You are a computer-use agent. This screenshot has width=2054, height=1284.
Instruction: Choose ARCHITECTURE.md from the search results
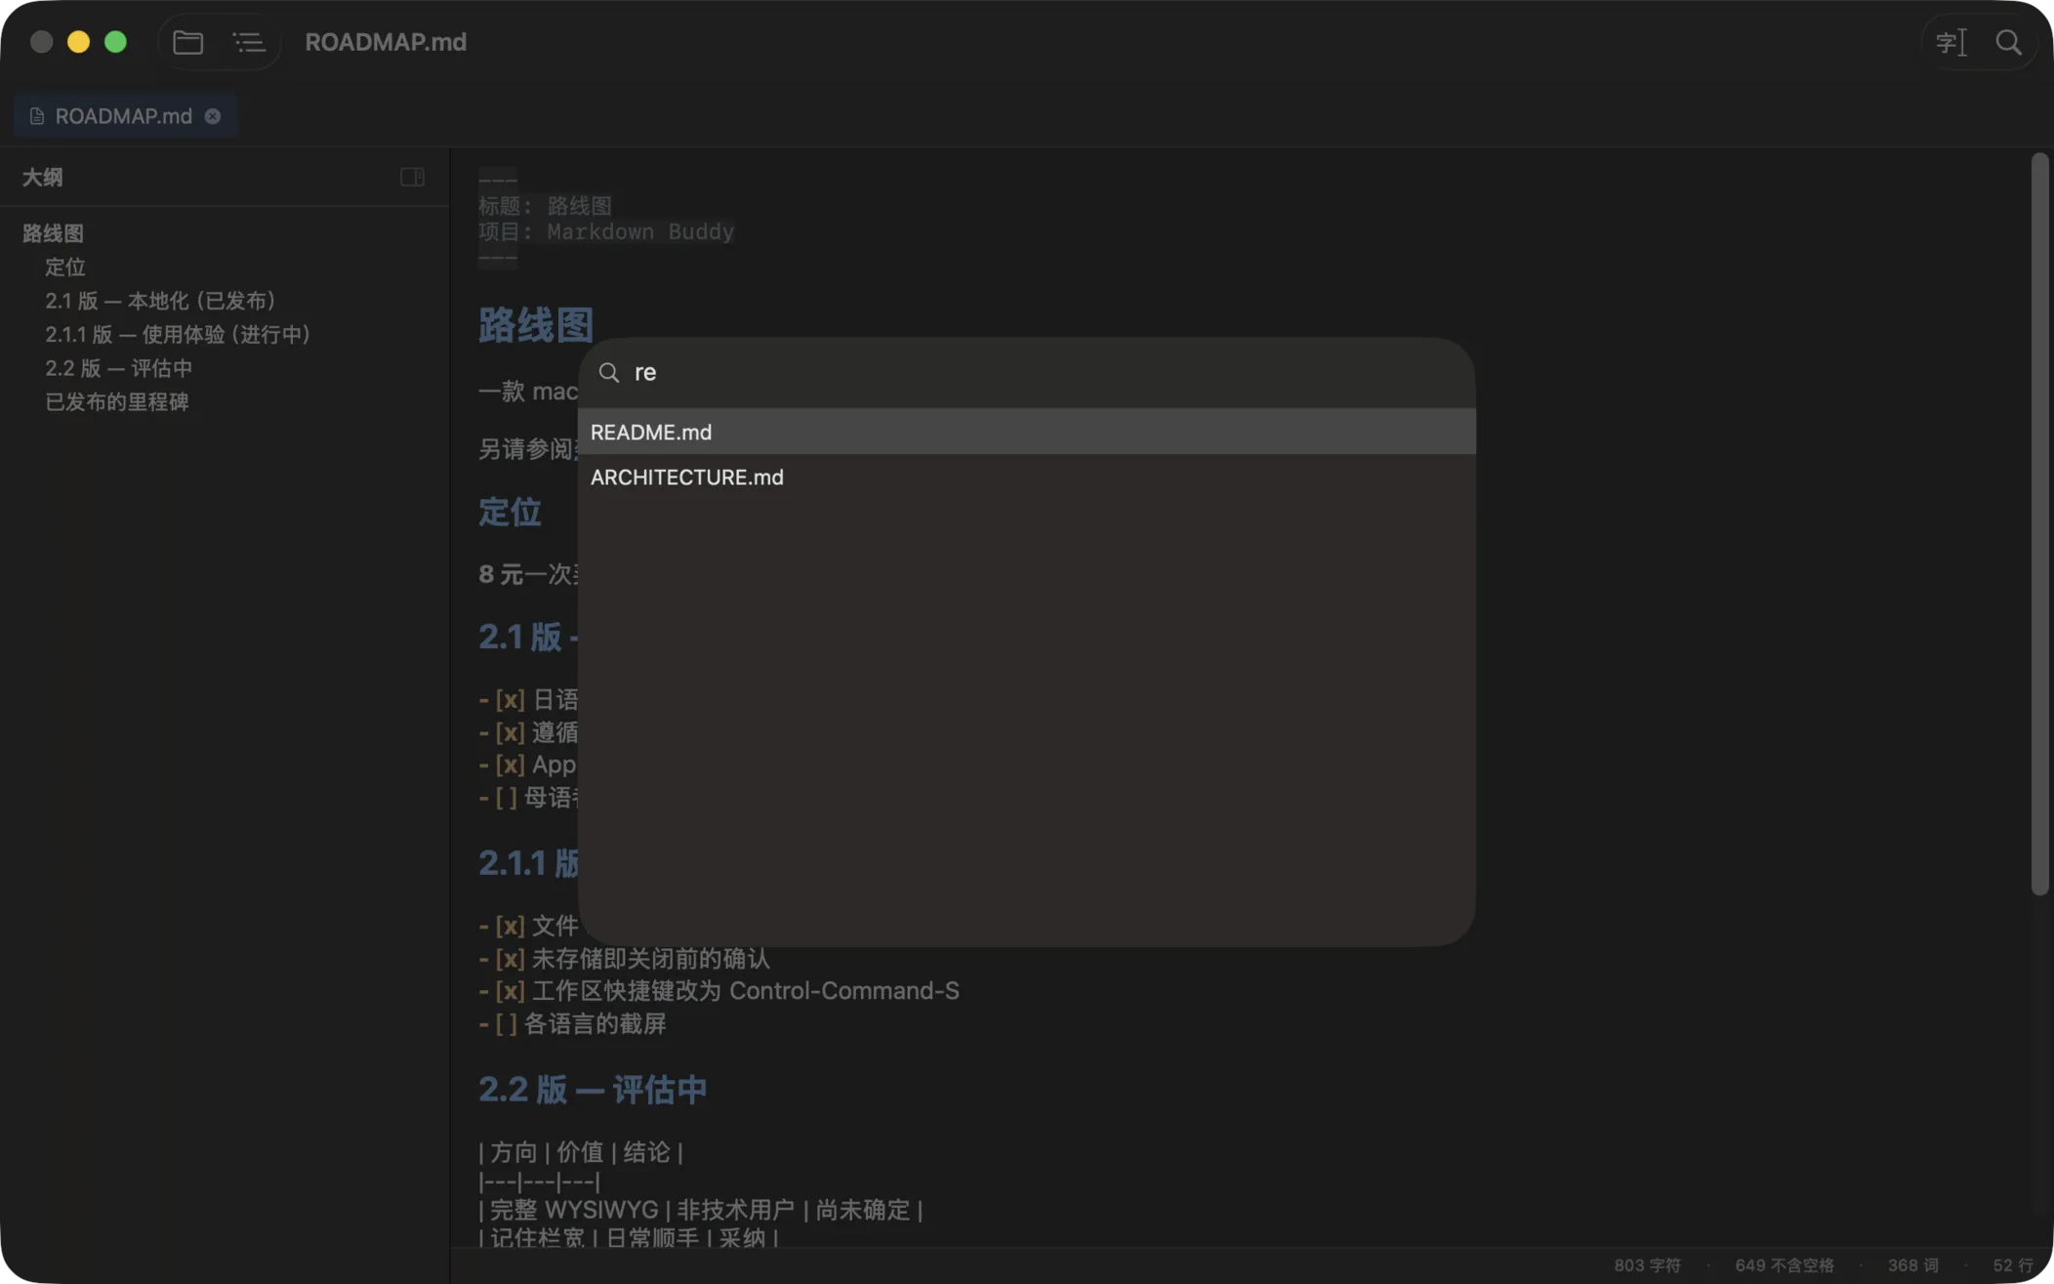tap(1026, 476)
